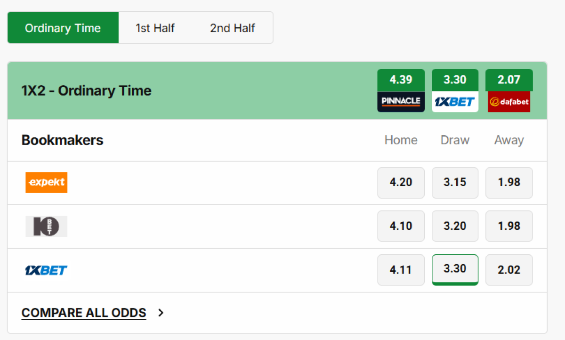This screenshot has height=340, width=565.
Task: Switch to the 2nd Half tab
Action: point(233,28)
